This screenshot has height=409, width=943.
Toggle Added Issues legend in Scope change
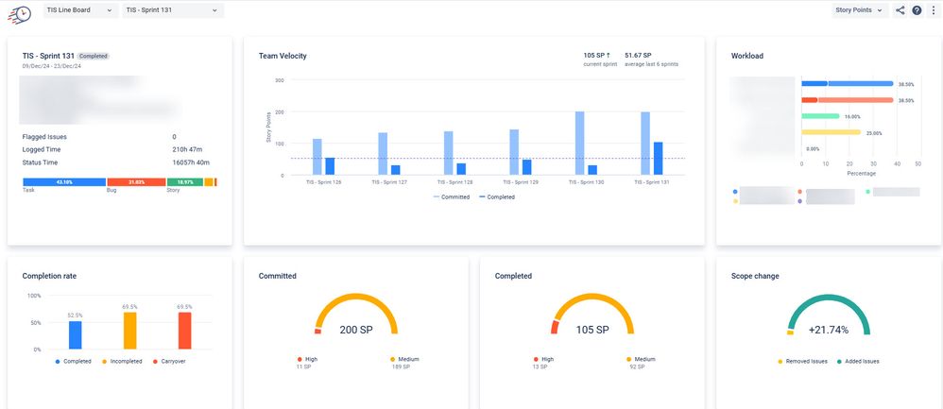(x=858, y=362)
